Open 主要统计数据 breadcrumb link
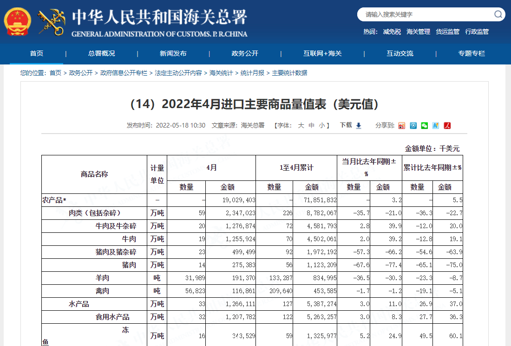Image resolution: width=511 pixels, height=346 pixels. (289, 73)
